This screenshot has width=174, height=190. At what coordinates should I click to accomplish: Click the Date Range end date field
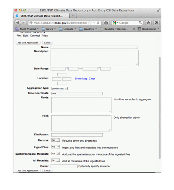tap(90, 69)
